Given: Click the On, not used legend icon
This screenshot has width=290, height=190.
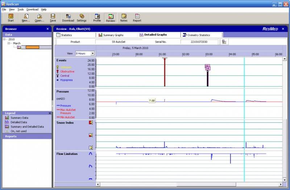Looking at the screenshot, I should (x=7, y=131).
